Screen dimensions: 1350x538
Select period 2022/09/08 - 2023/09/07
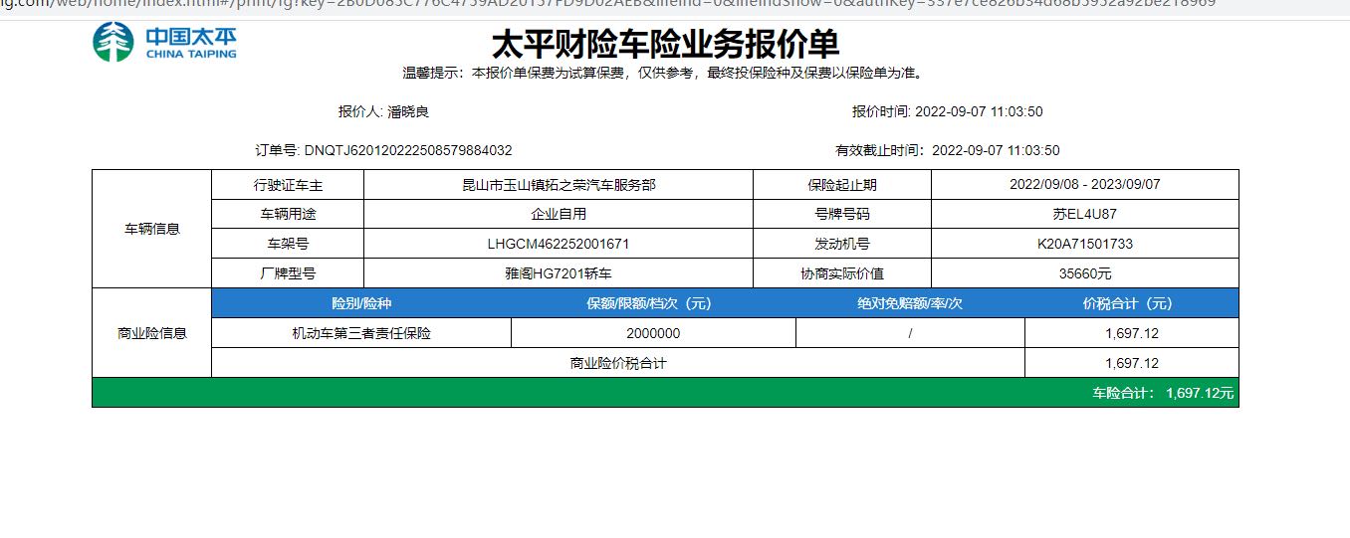tap(1085, 185)
